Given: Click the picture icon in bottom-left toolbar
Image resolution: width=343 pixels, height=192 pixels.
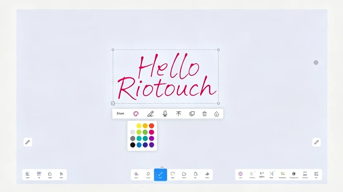Looking at the screenshot, I should click(28, 175).
